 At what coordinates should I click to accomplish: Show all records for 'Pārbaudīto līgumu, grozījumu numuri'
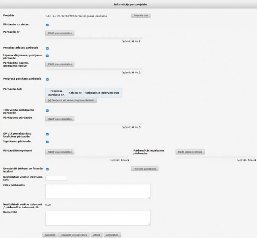click(x=60, y=64)
